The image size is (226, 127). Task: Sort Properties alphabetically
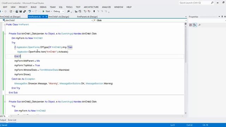point(195,25)
